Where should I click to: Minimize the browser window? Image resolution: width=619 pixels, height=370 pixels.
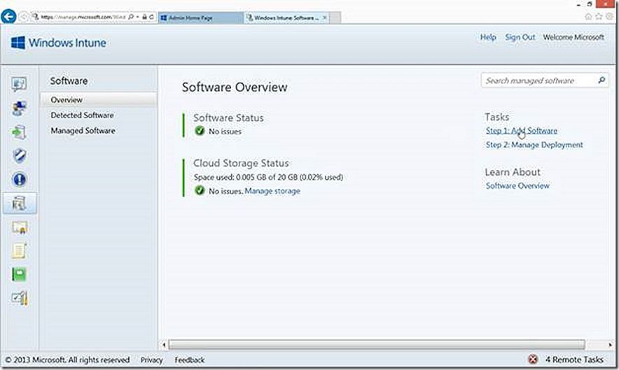point(578,4)
